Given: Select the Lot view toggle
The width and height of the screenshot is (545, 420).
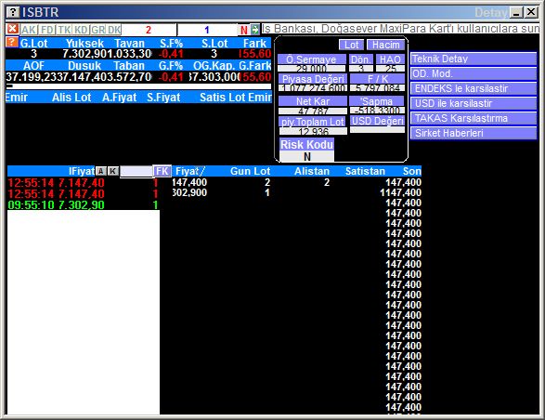Looking at the screenshot, I should point(351,45).
